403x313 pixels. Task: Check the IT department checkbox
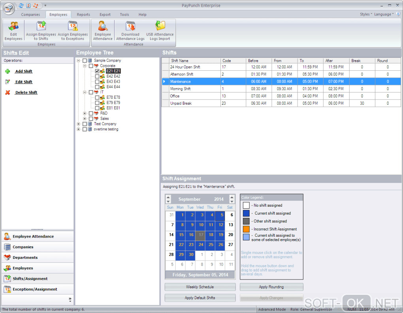[x=91, y=92]
